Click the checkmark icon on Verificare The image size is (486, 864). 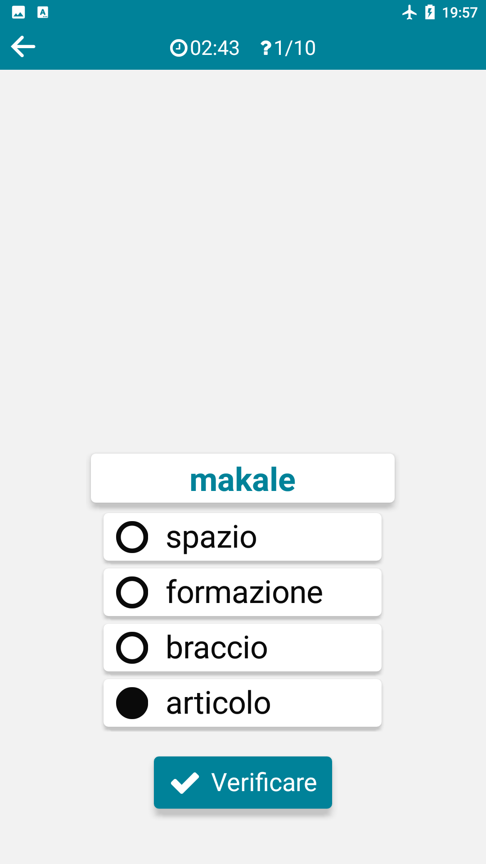[x=184, y=783]
